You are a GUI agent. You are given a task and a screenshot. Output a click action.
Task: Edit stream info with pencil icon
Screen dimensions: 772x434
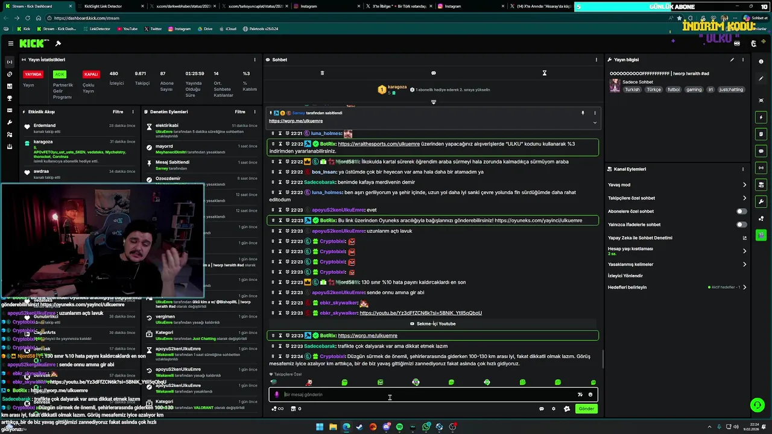[732, 60]
